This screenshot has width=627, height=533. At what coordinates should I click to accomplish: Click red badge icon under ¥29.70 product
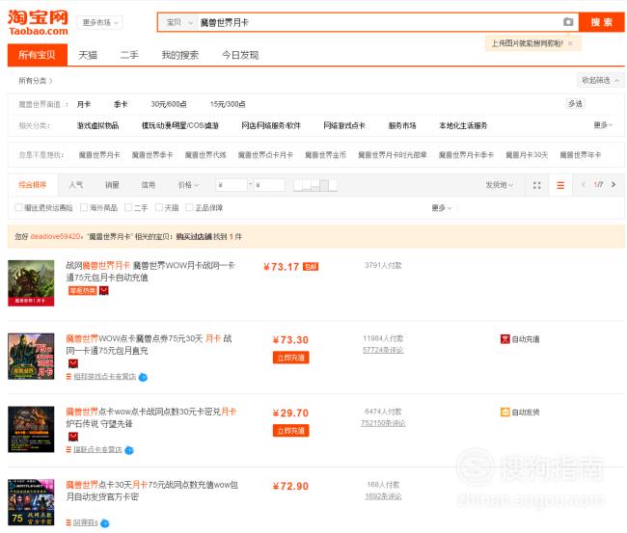point(72,437)
